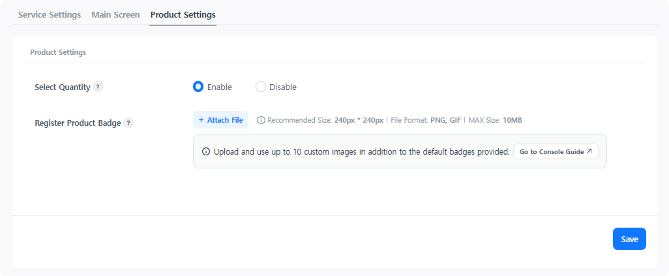Click the Disable option label text

[x=282, y=87]
